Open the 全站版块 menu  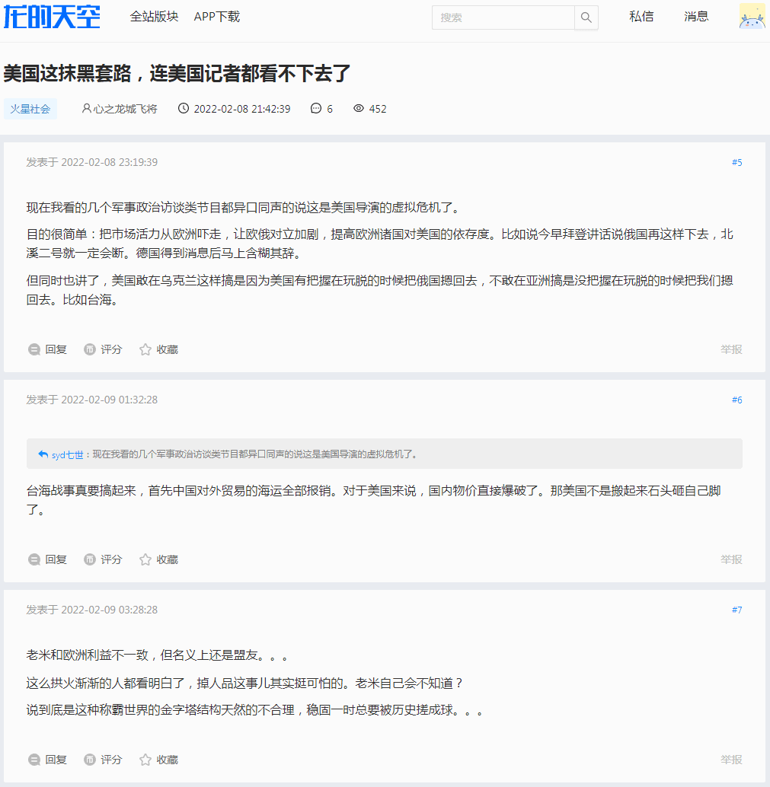154,17
